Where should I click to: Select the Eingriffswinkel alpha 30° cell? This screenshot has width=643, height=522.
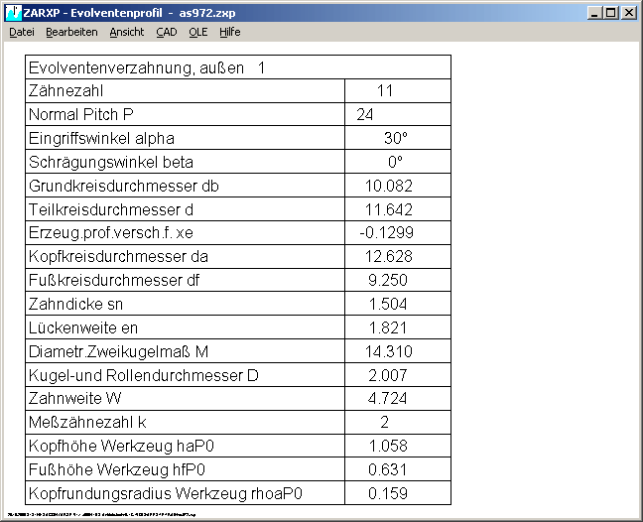coord(396,139)
